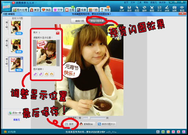Click the 看图 eye icon in toolbar
This screenshot has width=188, height=135.
coord(182,9)
